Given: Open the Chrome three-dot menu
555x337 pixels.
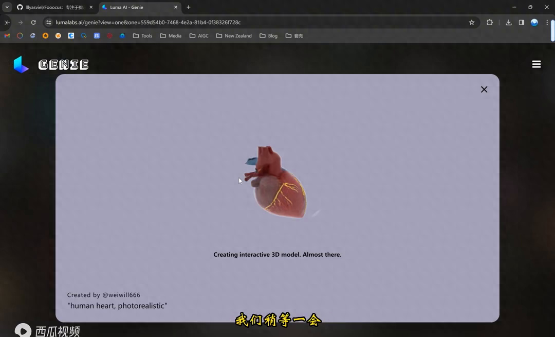Looking at the screenshot, I should click(547, 23).
